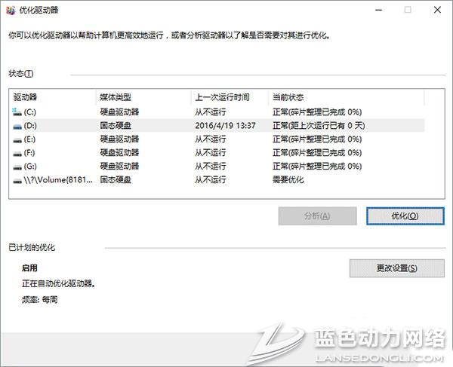Click the D: solid state drive icon
Image resolution: width=453 pixels, height=367 pixels.
point(17,125)
